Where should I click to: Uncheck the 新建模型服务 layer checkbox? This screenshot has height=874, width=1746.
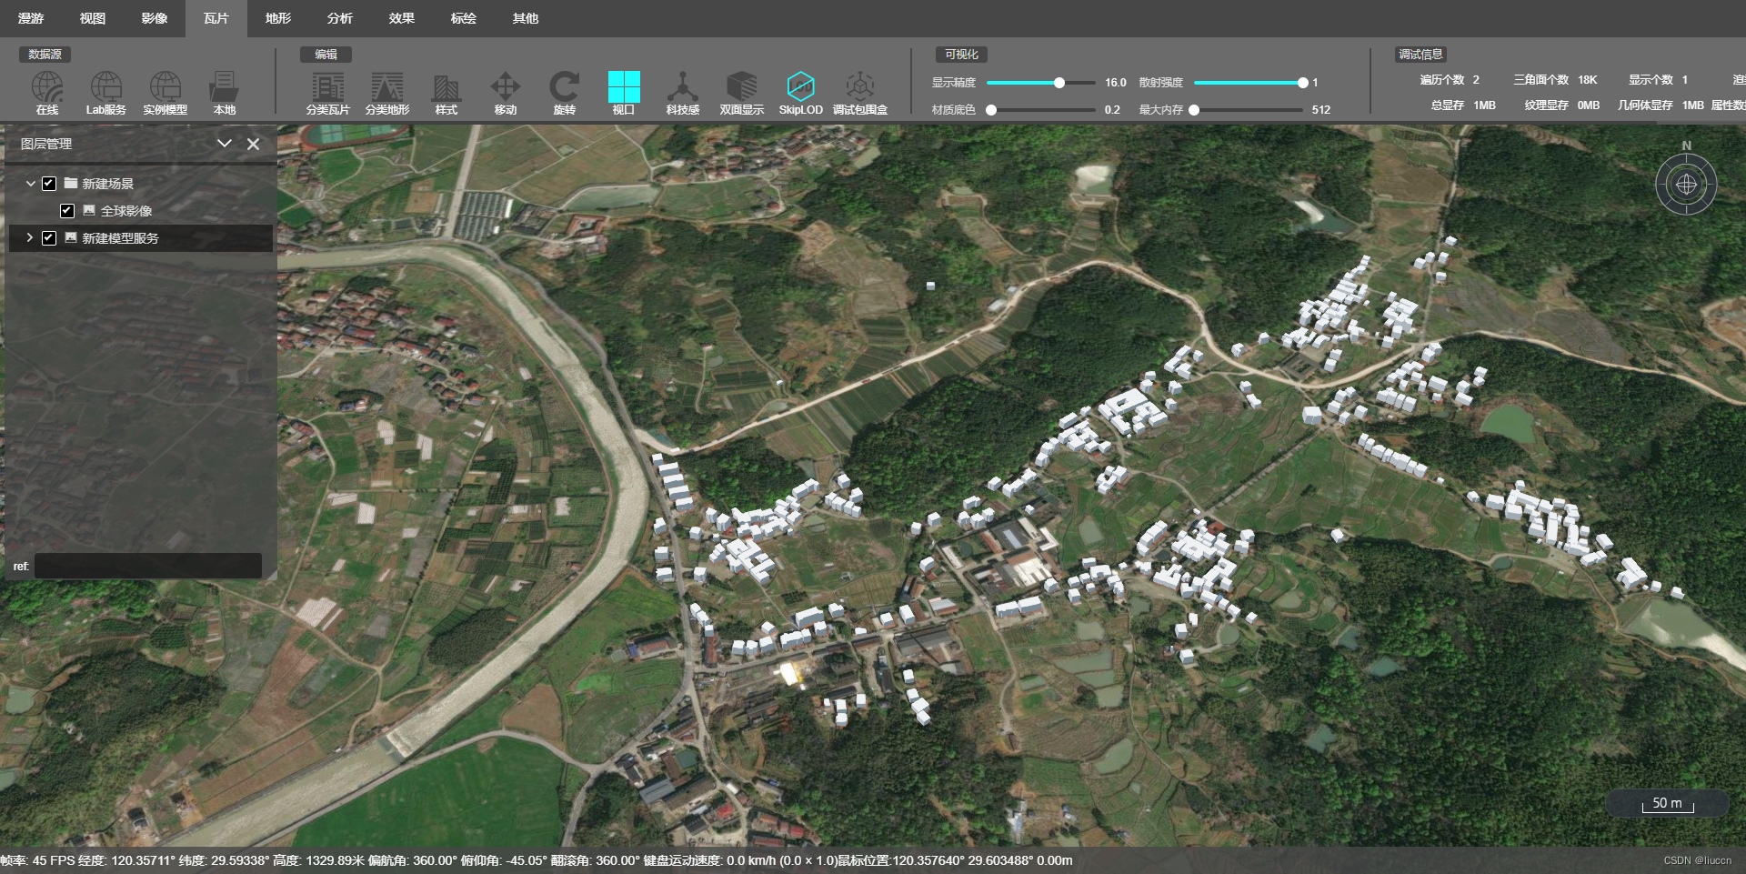click(x=49, y=238)
